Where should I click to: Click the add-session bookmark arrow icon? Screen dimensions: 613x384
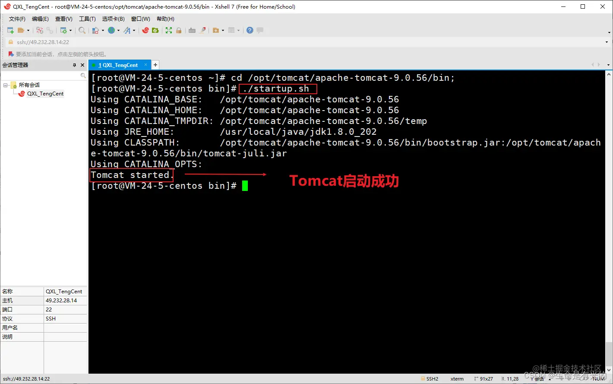[x=11, y=54]
